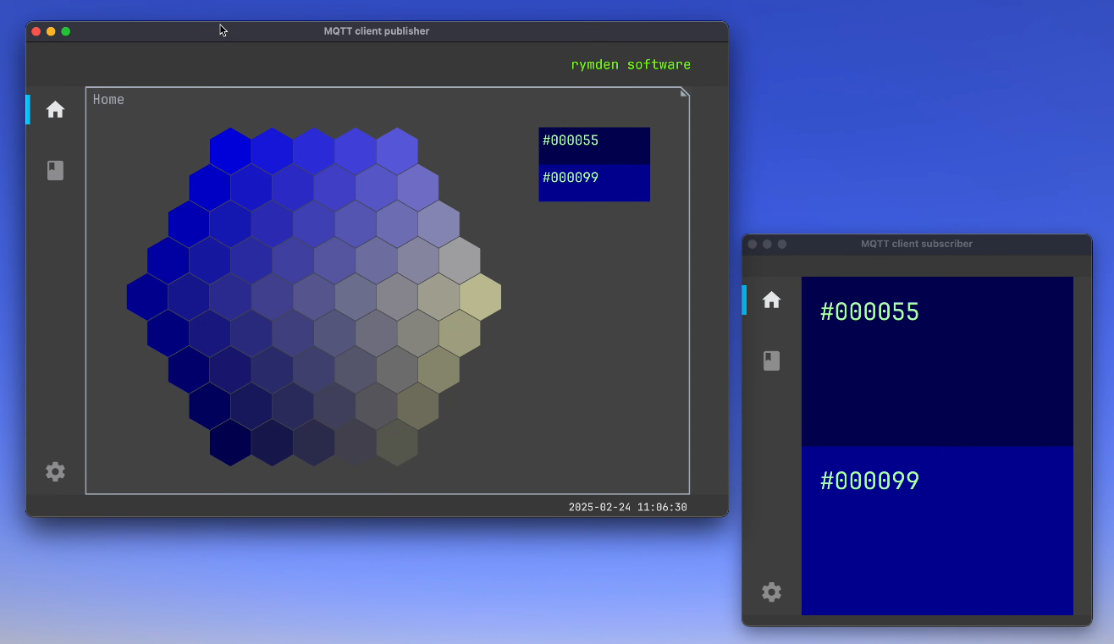Click the #000099 panel in subscriber window
The width and height of the screenshot is (1114, 644).
tap(937, 531)
